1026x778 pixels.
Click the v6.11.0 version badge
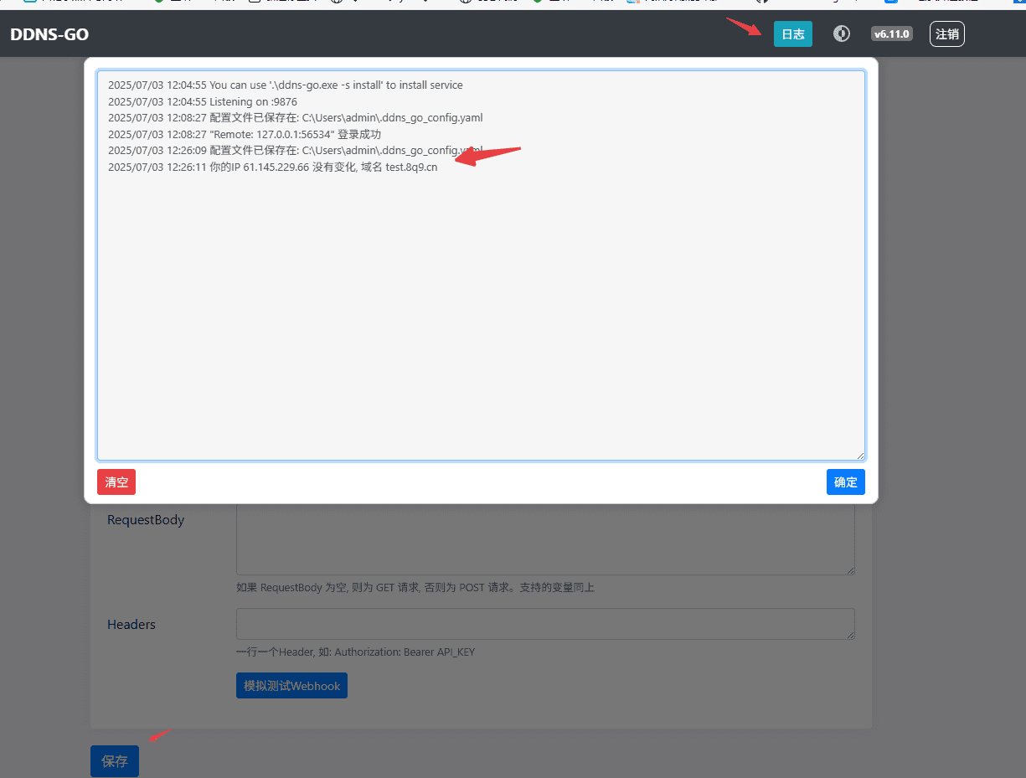click(891, 34)
